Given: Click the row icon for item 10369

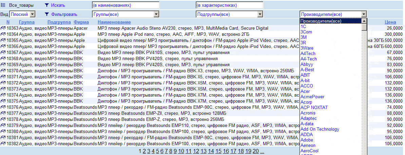Looking at the screenshot, I should (x=3, y=64).
